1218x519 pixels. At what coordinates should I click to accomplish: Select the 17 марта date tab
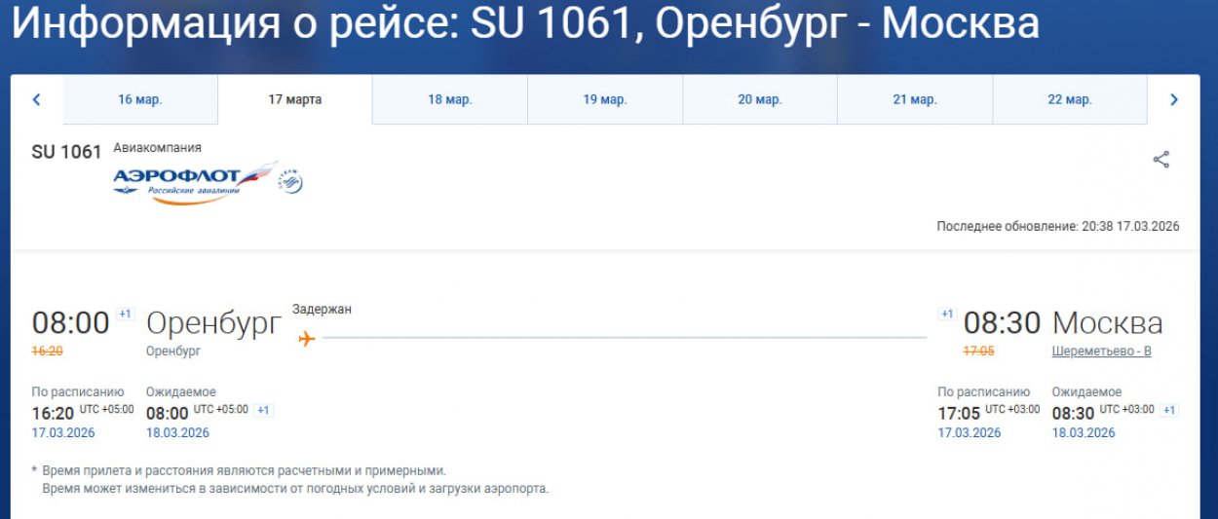pyautogui.click(x=295, y=99)
